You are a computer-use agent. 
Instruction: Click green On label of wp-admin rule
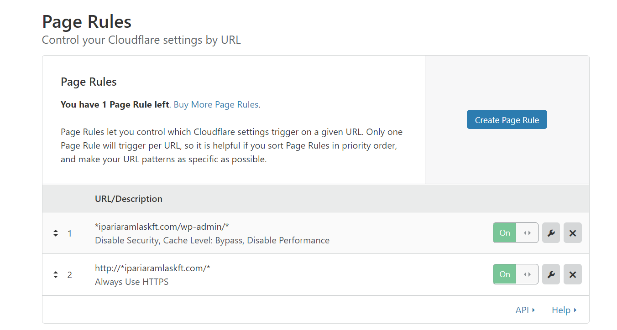tap(505, 233)
